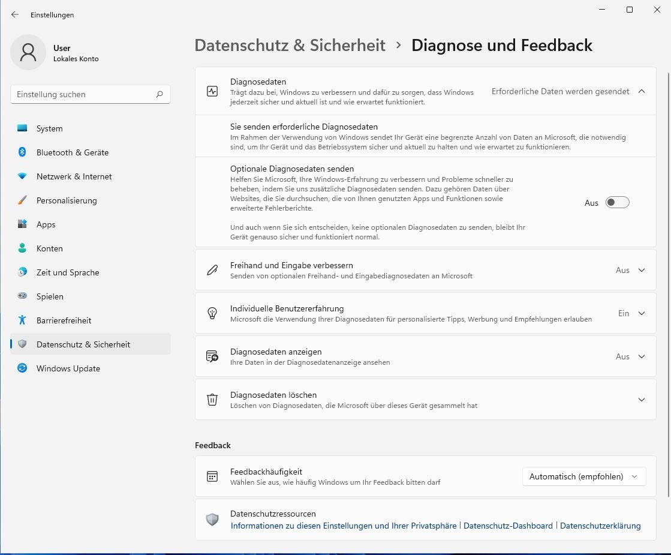Expand Individuelle Benutzererfahrung section

tap(642, 313)
